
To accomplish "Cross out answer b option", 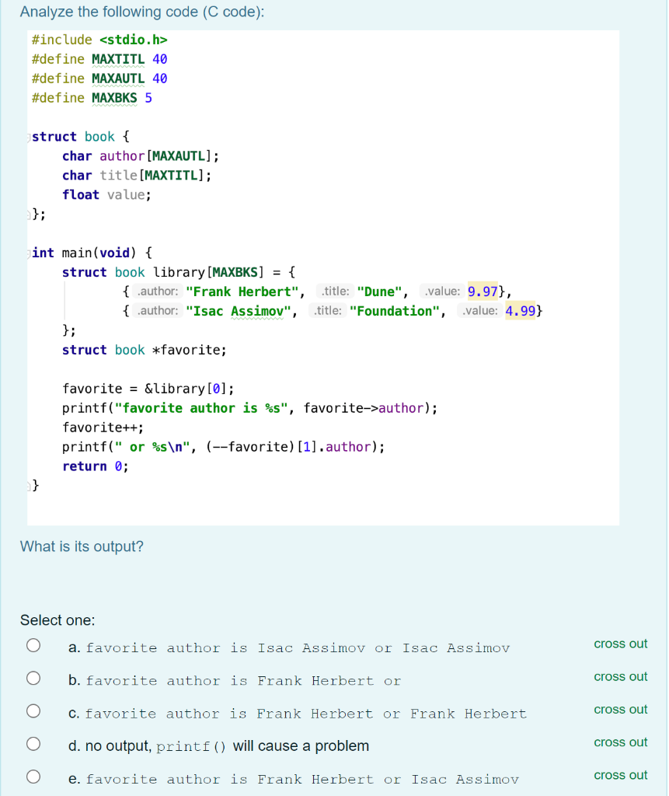I will [620, 677].
